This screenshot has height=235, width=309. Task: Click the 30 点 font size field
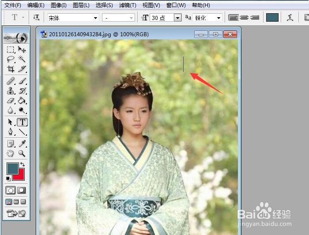point(162,18)
